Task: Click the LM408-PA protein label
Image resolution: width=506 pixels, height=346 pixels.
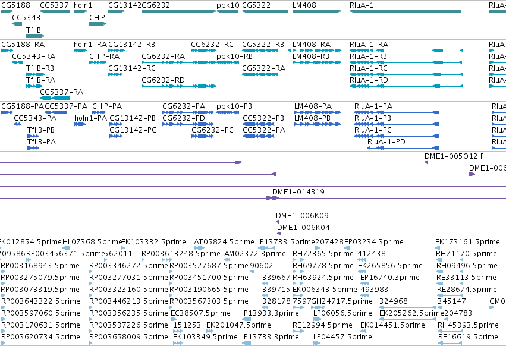Action: [313, 106]
